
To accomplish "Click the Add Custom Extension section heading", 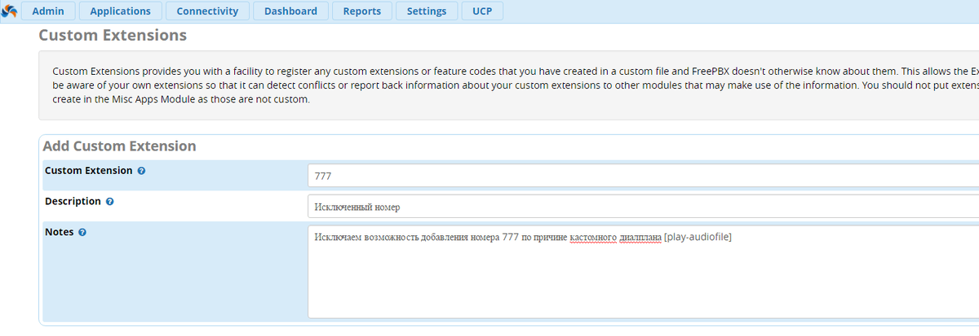I will pyautogui.click(x=119, y=146).
